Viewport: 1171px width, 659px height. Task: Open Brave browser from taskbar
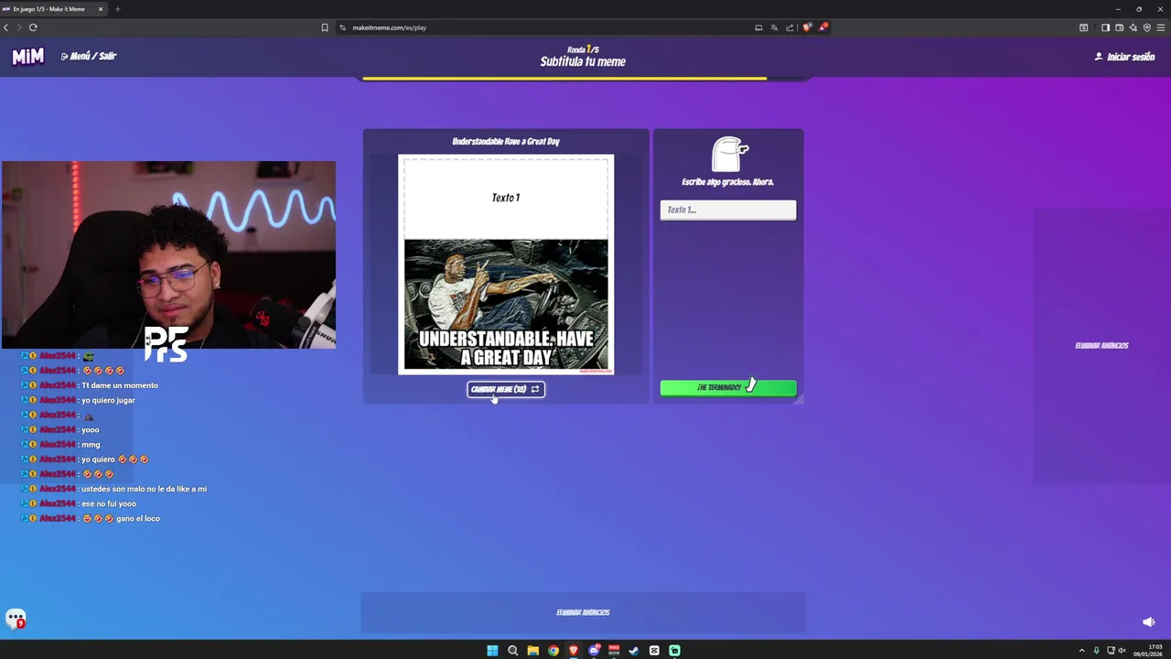click(x=574, y=651)
